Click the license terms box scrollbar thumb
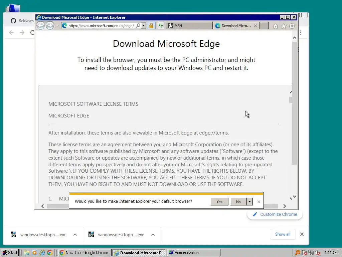Image resolution: width=342 pixels, height=257 pixels. click(x=291, y=100)
